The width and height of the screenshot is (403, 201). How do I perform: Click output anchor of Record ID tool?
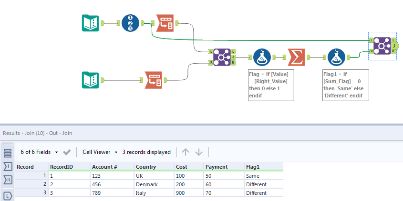143,23
